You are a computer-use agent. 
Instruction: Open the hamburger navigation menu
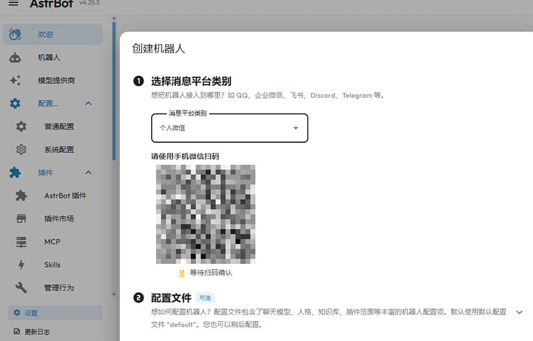click(14, 3)
